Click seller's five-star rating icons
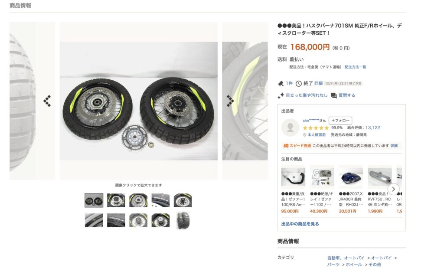 (316, 128)
